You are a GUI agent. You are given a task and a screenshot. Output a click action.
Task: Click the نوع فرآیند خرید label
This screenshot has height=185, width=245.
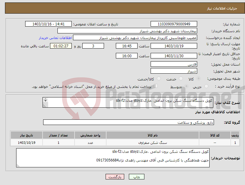coord(228,86)
